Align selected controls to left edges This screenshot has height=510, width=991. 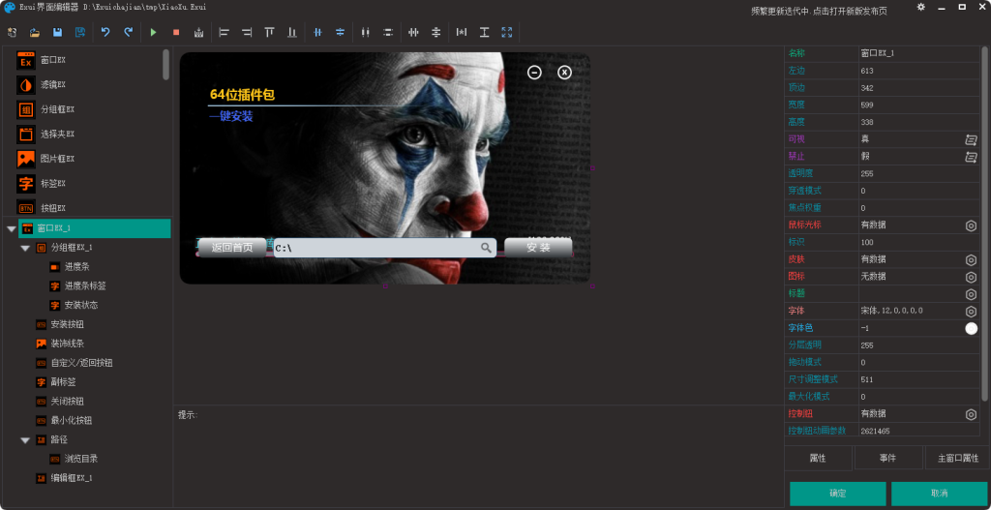(224, 32)
